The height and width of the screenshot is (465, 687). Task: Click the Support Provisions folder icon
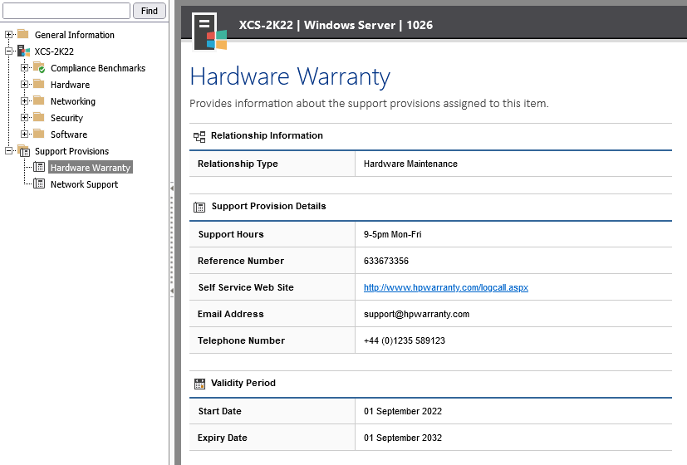coord(23,150)
